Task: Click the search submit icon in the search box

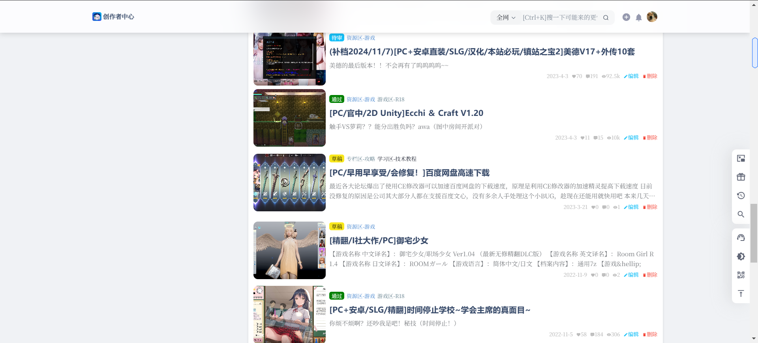Action: tap(606, 18)
